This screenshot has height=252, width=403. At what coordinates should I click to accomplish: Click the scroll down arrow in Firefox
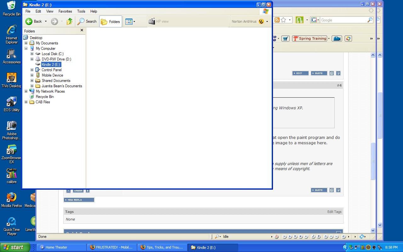[373, 230]
